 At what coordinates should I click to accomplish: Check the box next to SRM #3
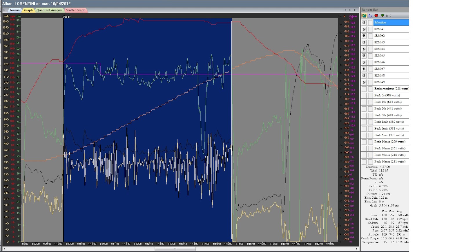click(x=370, y=43)
